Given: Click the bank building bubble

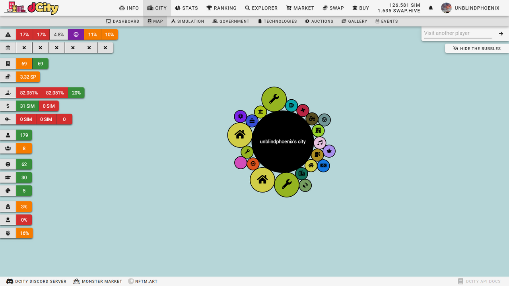Looking at the screenshot, I should (x=260, y=112).
